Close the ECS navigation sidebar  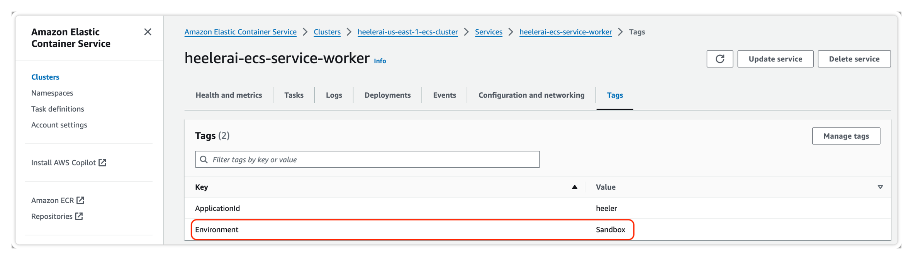click(x=148, y=32)
